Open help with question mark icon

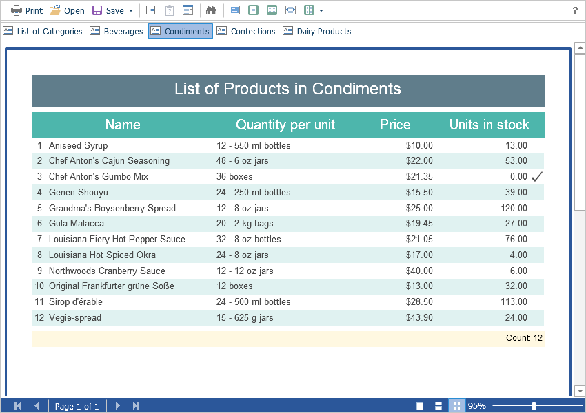pyautogui.click(x=575, y=10)
